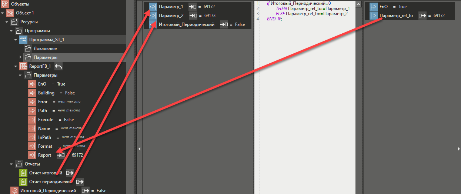Screen dimensions: 461x194
Task: Click the code editor scroll up arrow
Action: (358, 4)
